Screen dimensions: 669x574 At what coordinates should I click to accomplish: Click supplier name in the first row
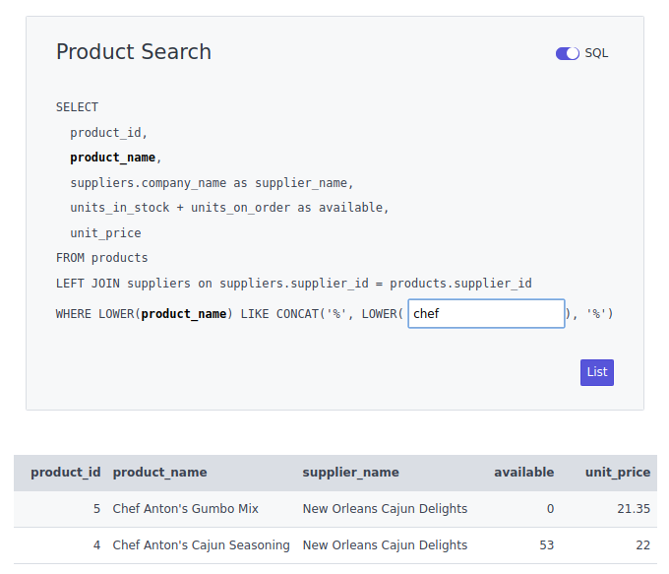(x=385, y=509)
